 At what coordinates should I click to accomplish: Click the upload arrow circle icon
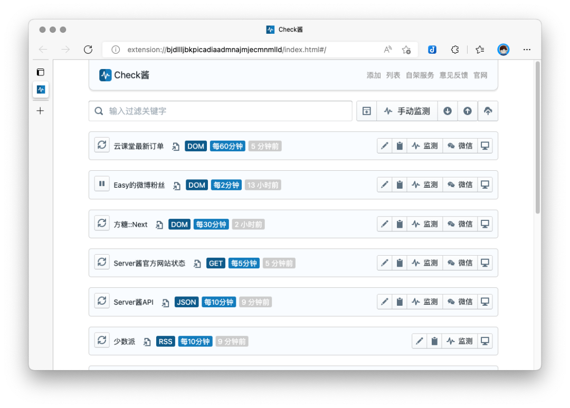tap(468, 111)
